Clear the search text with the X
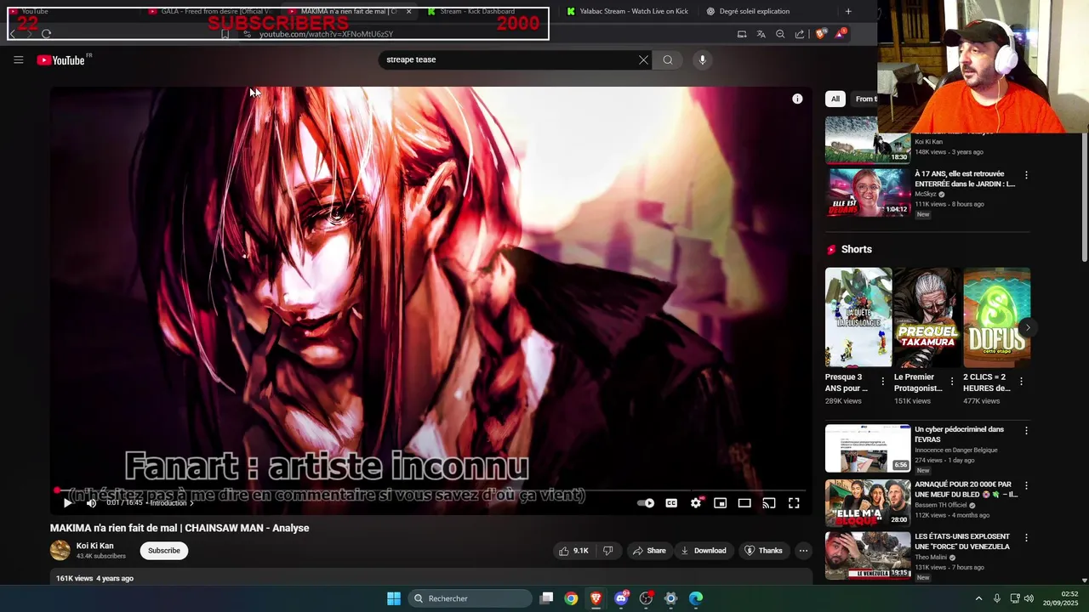 pos(643,59)
